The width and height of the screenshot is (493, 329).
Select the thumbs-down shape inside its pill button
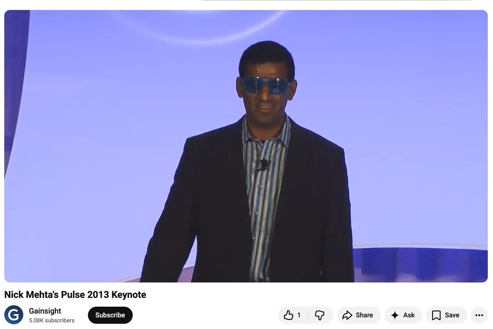pyautogui.click(x=320, y=315)
